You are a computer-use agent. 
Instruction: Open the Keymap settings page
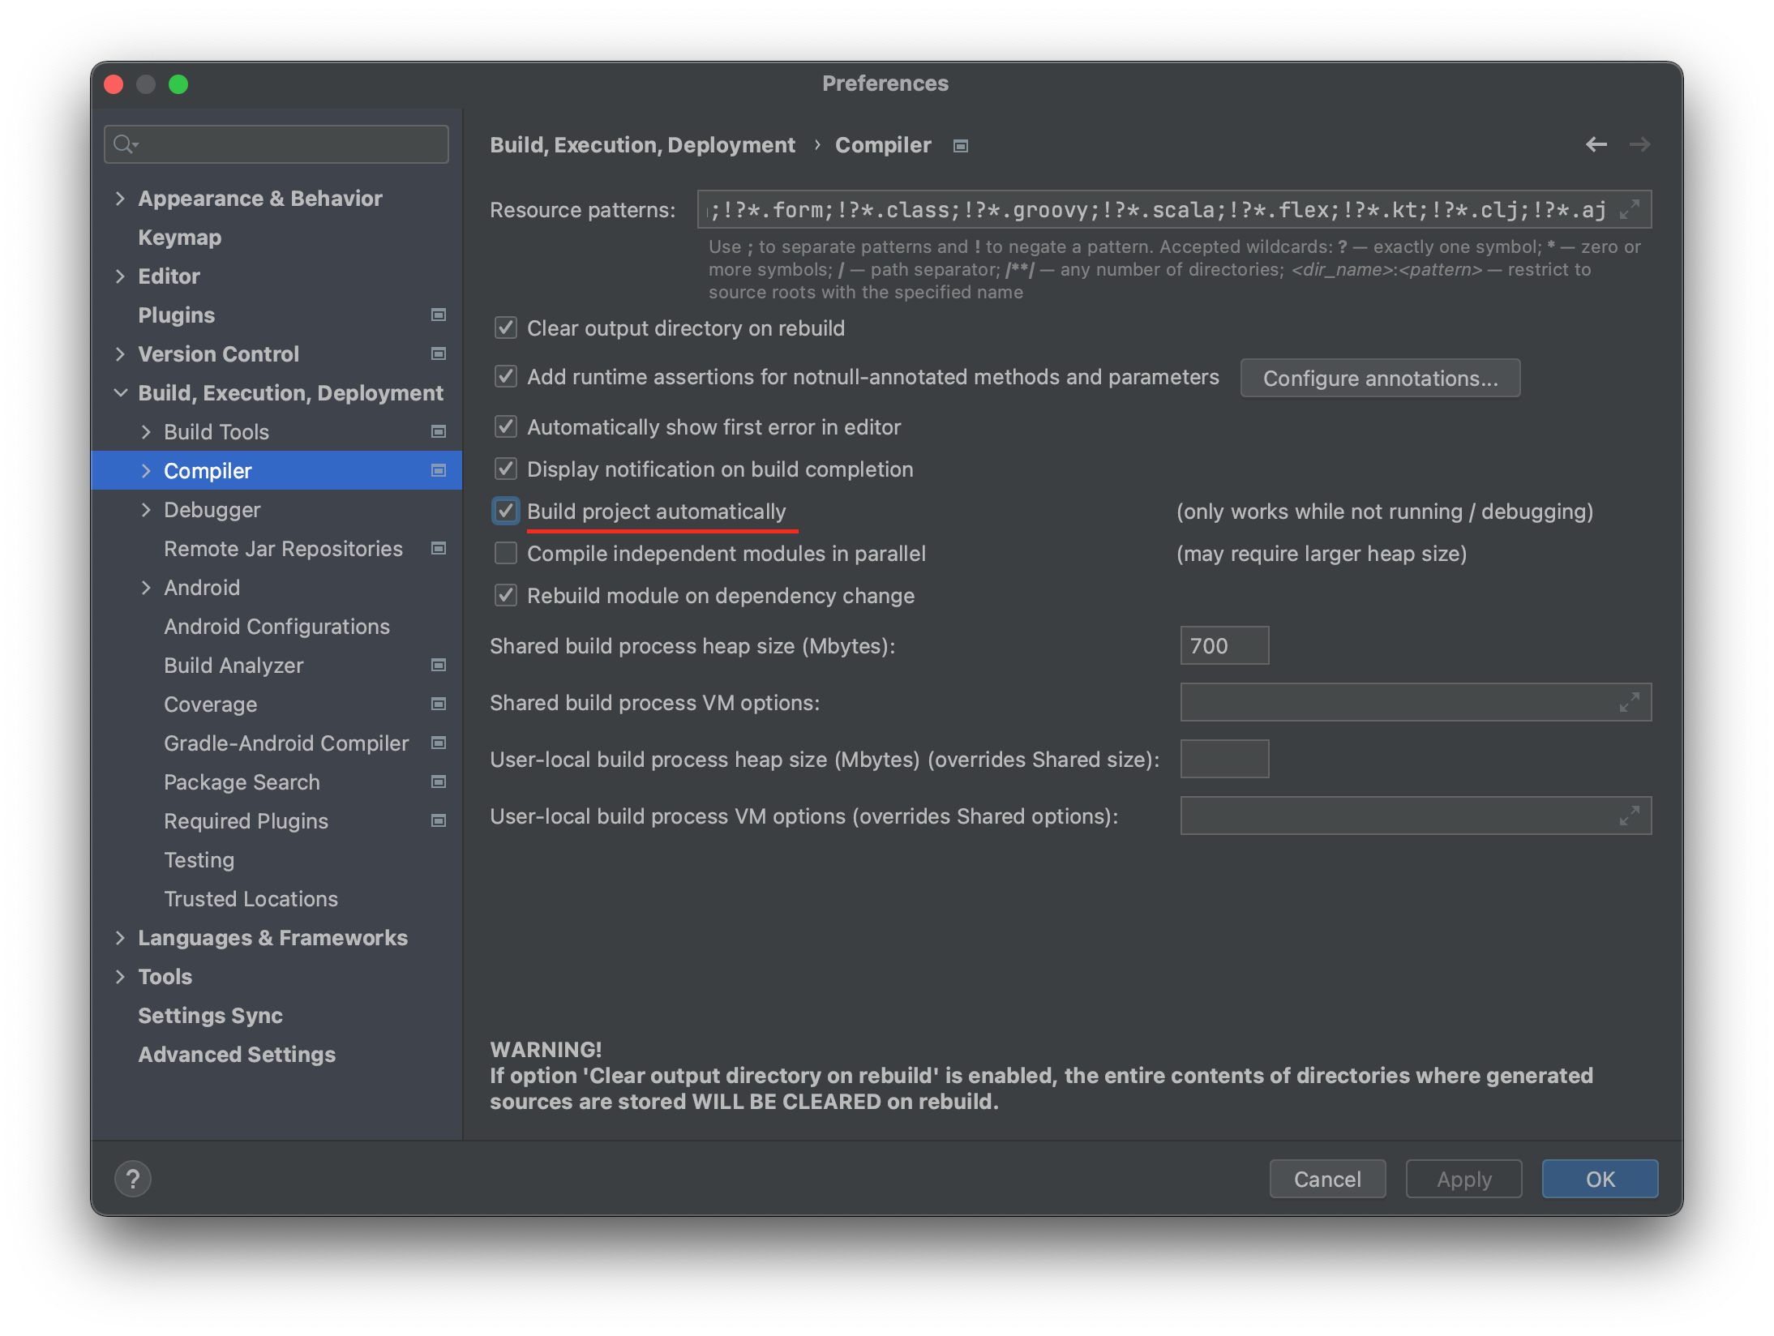coord(180,238)
